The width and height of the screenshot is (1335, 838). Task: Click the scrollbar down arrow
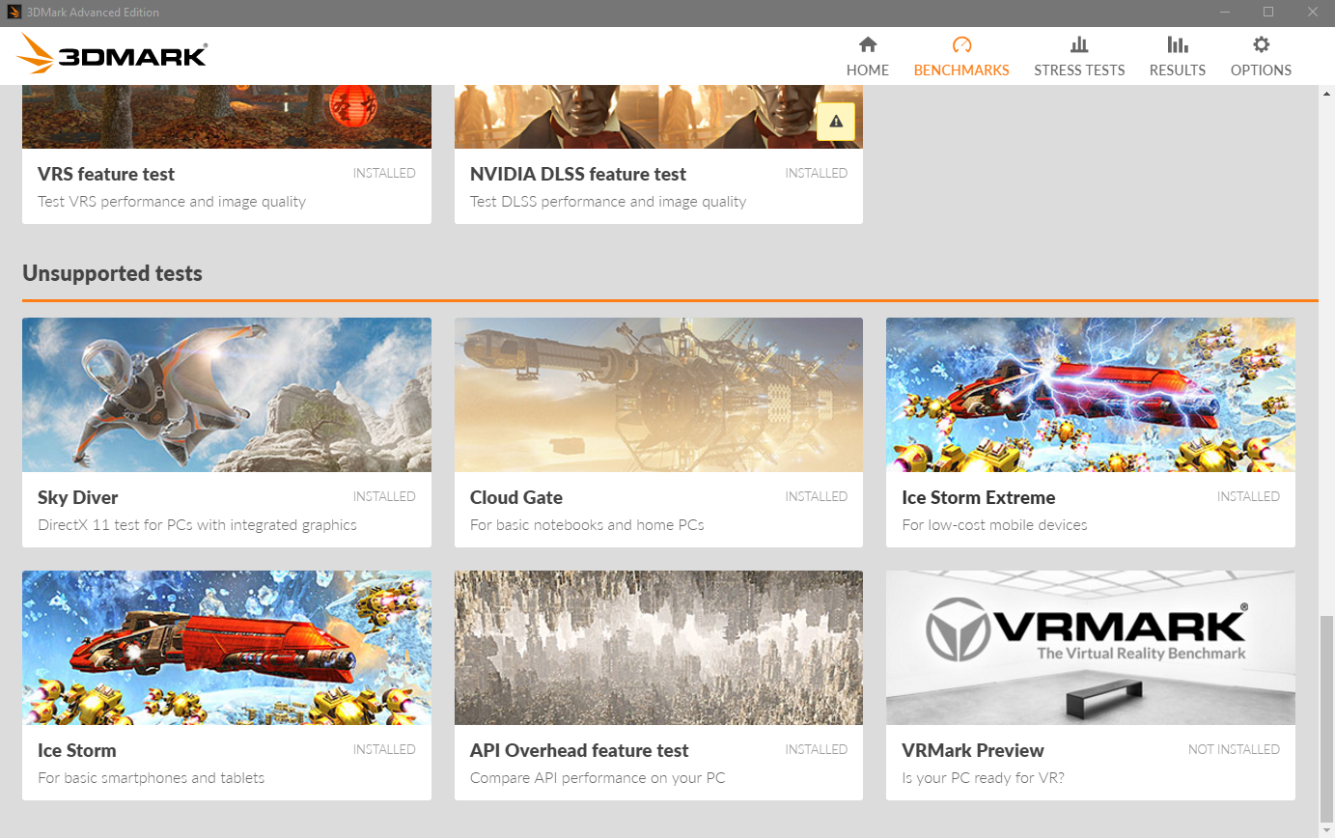[1326, 829]
